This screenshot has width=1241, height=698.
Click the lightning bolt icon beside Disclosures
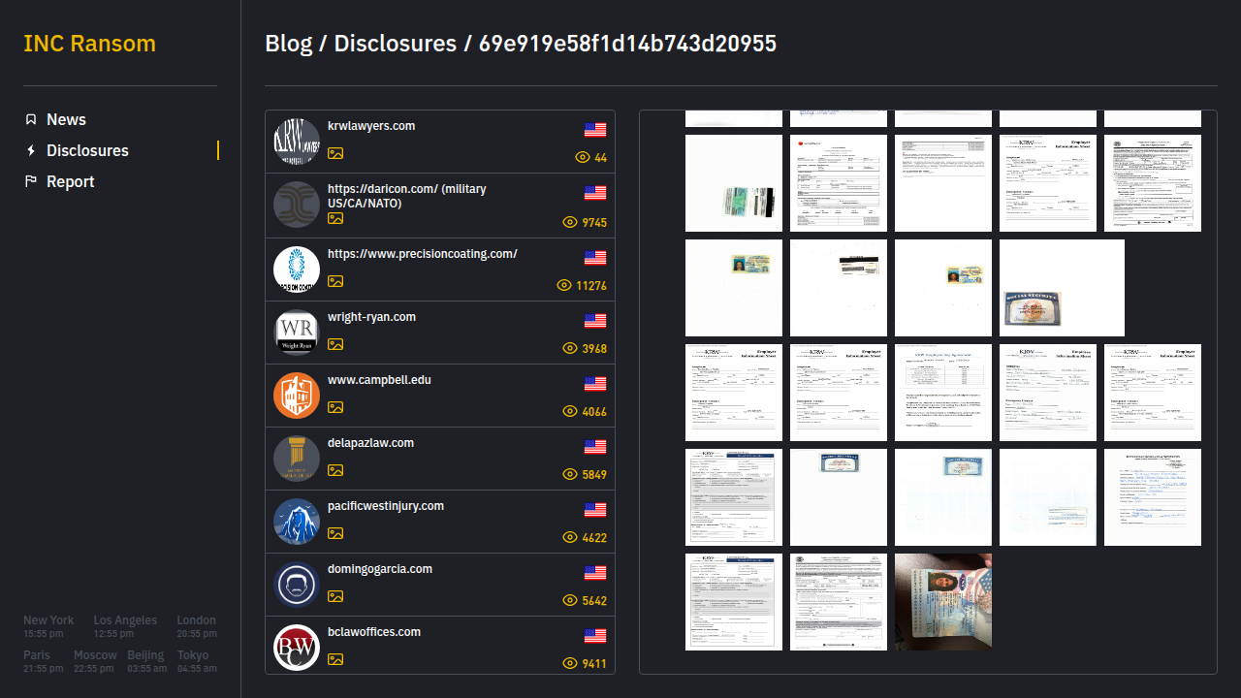pos(31,150)
